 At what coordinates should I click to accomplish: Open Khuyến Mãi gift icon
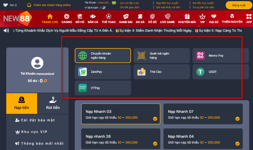pyautogui.click(x=187, y=16)
